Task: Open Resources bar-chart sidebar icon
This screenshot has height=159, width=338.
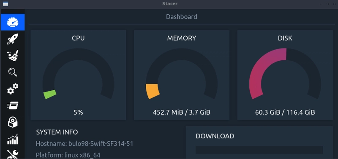Action: click(13, 139)
